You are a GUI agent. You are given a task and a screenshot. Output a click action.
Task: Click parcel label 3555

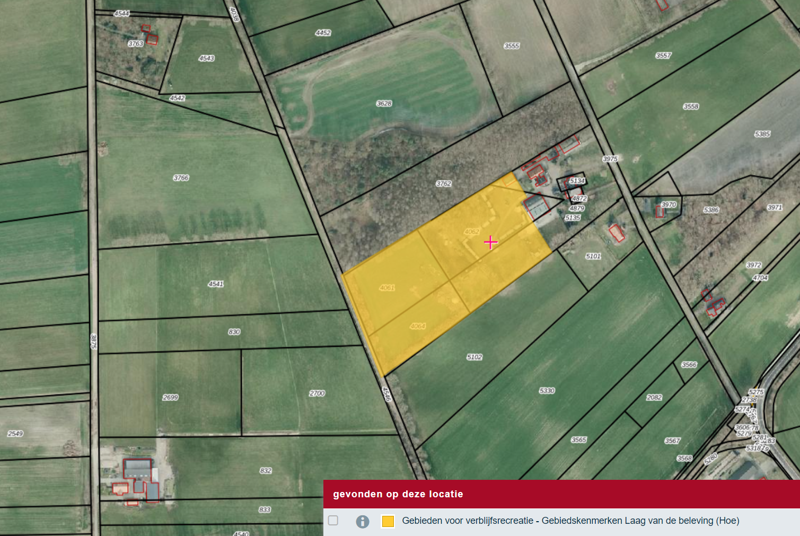tap(512, 46)
